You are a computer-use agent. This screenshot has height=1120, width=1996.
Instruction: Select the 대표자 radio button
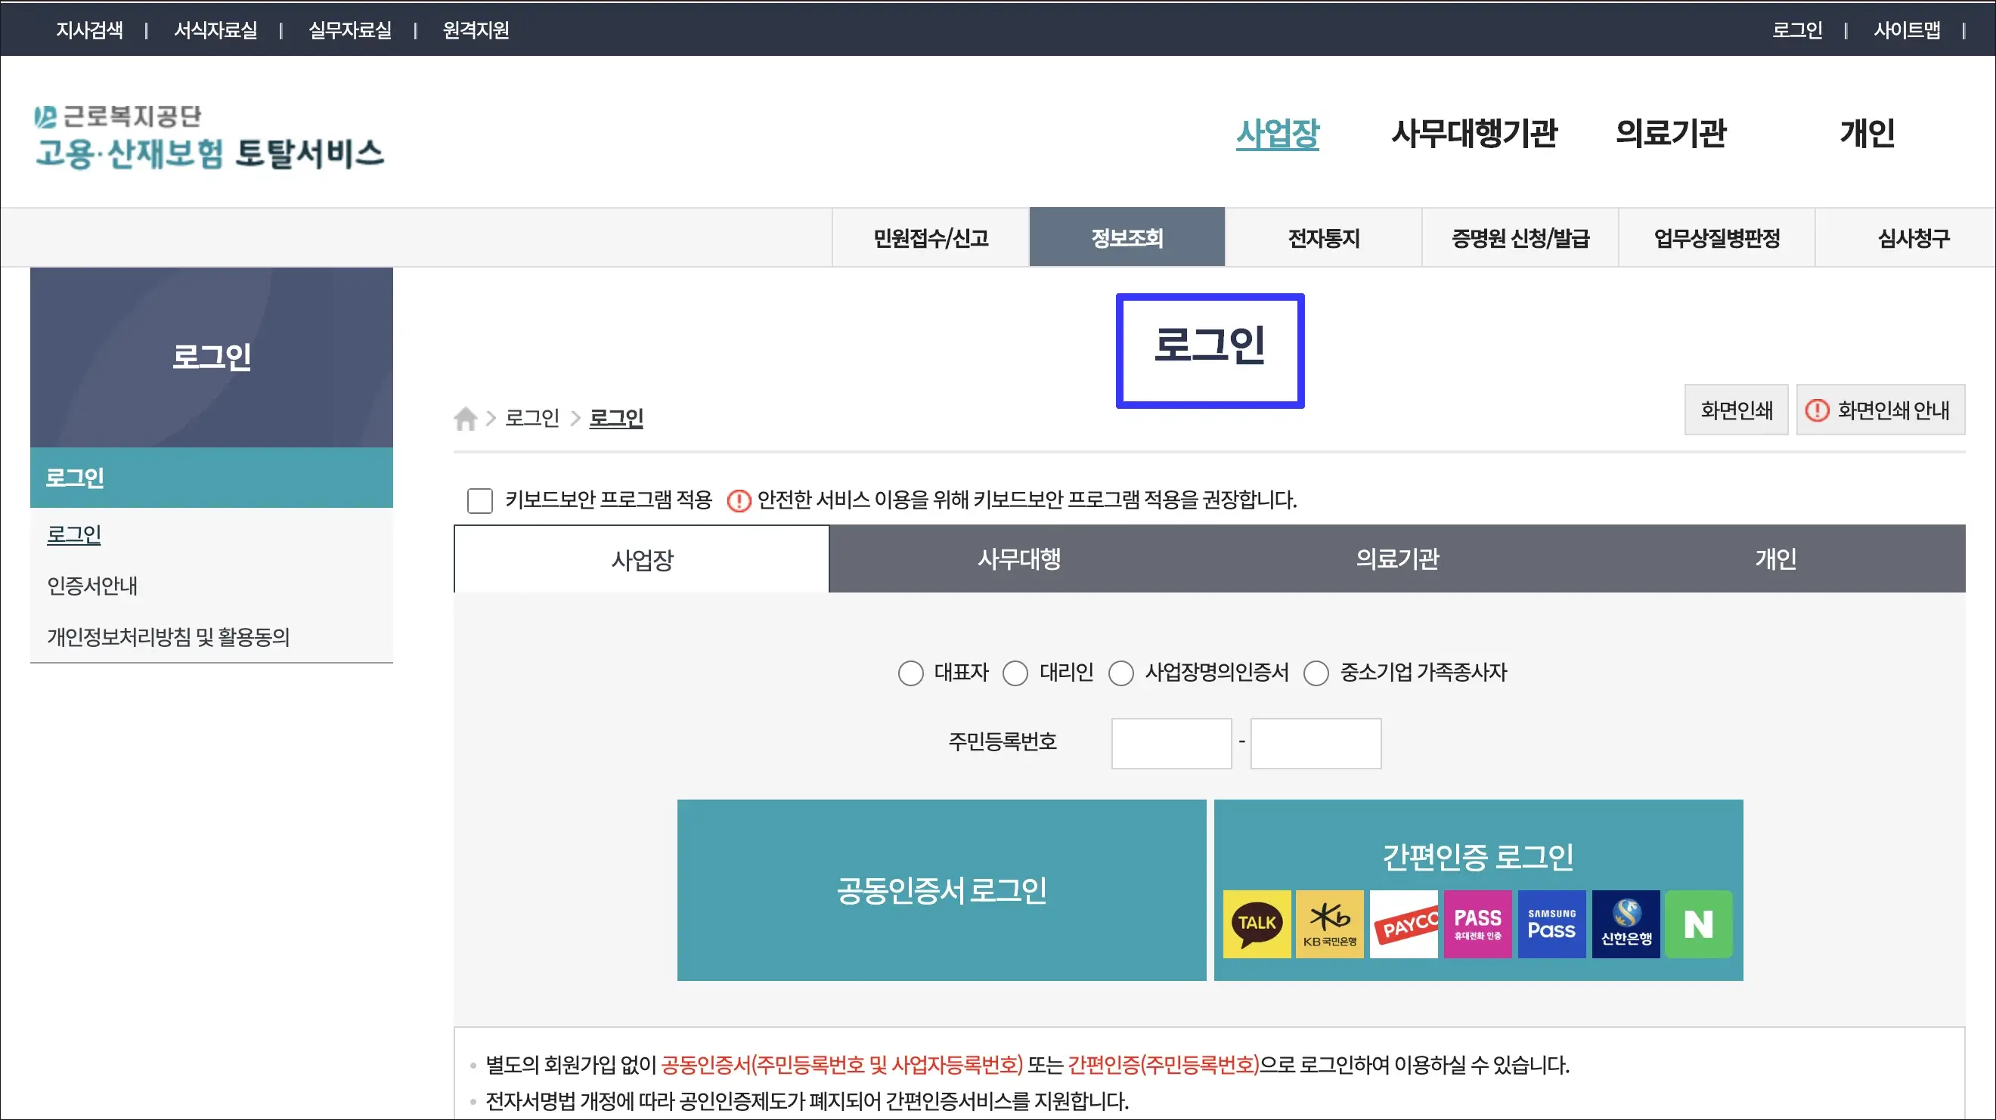pos(910,673)
